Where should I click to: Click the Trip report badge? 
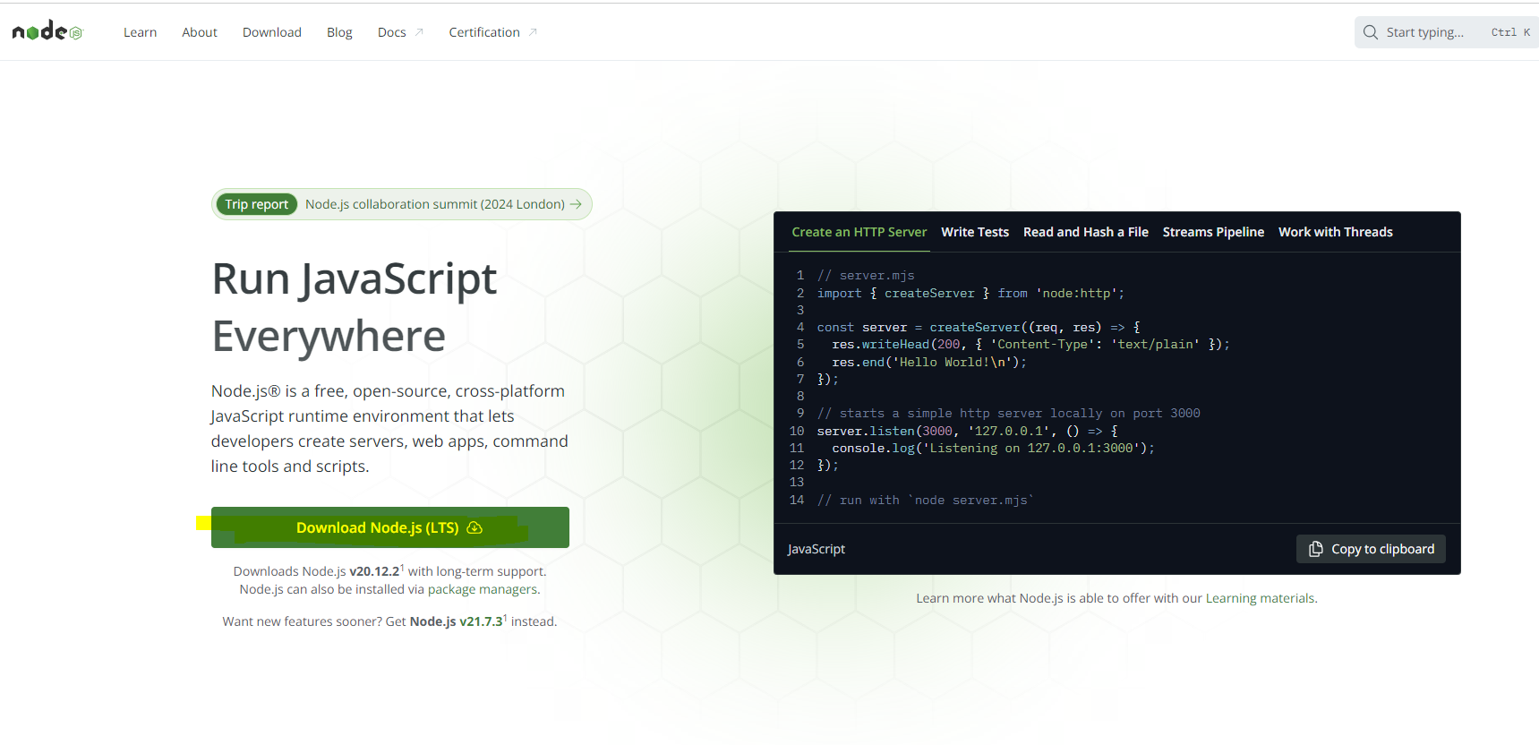[256, 204]
